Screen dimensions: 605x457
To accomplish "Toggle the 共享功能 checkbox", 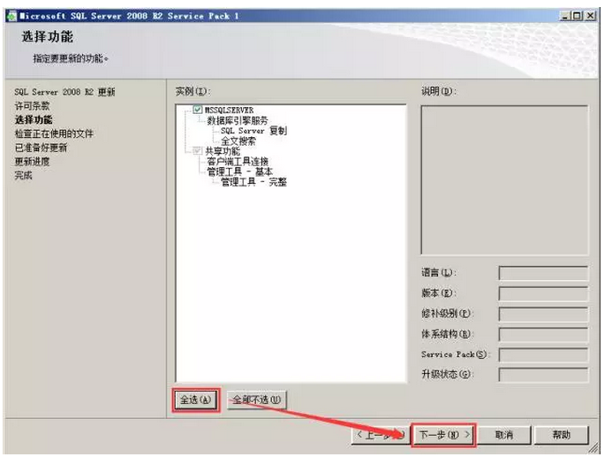I will pos(197,150).
